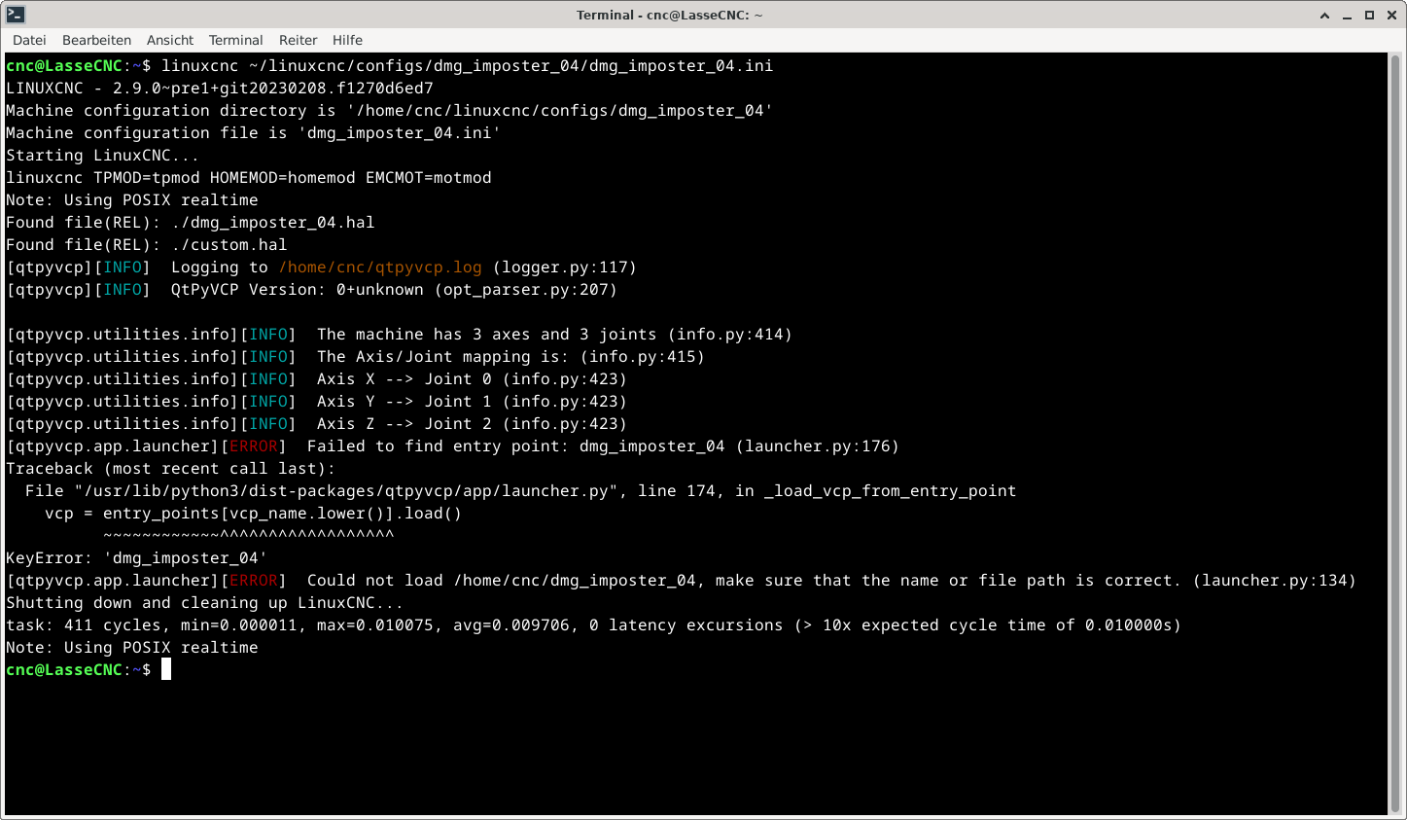Image resolution: width=1407 pixels, height=820 pixels.
Task: Click the text "The Axis/Joint mapping is:"
Action: pos(443,357)
